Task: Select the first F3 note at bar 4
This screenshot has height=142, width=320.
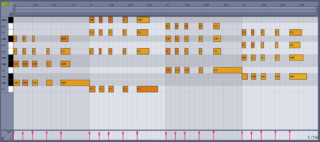Action: [x=244, y=33]
